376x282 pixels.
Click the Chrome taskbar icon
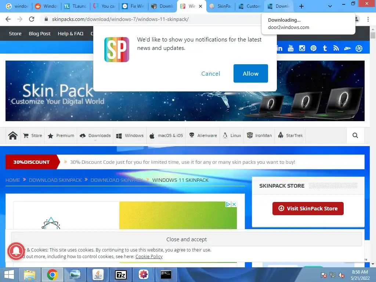pyautogui.click(x=52, y=275)
